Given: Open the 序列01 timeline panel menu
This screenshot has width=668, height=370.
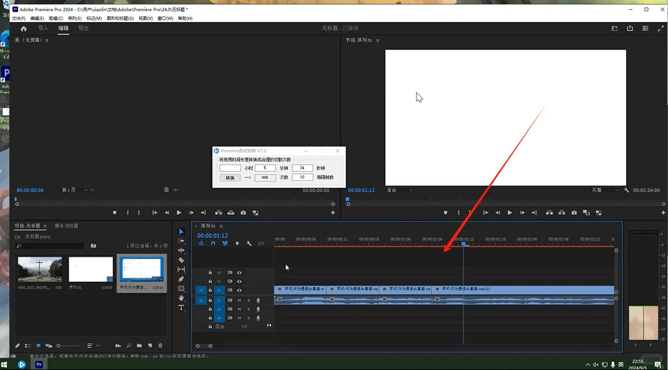Looking at the screenshot, I should [x=221, y=226].
